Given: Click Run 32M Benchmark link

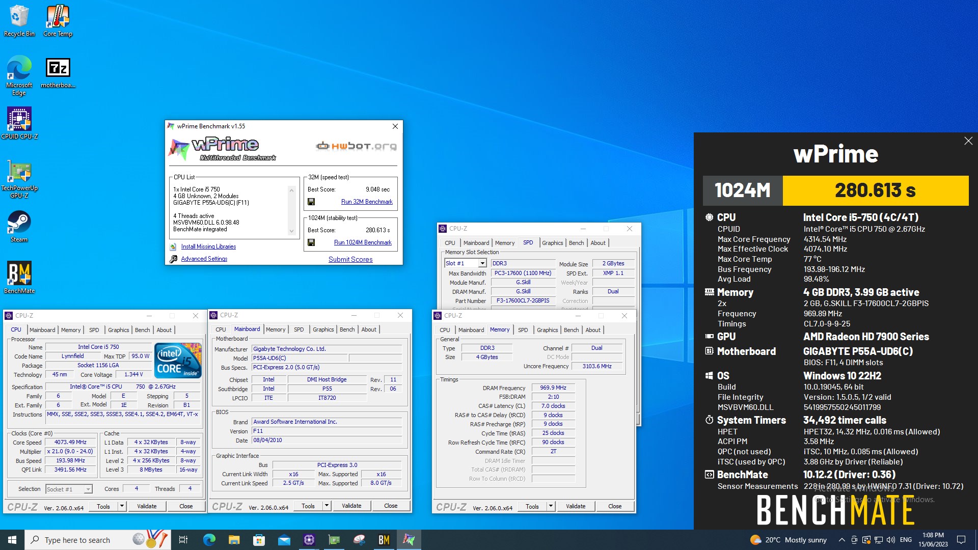Looking at the screenshot, I should tap(367, 202).
